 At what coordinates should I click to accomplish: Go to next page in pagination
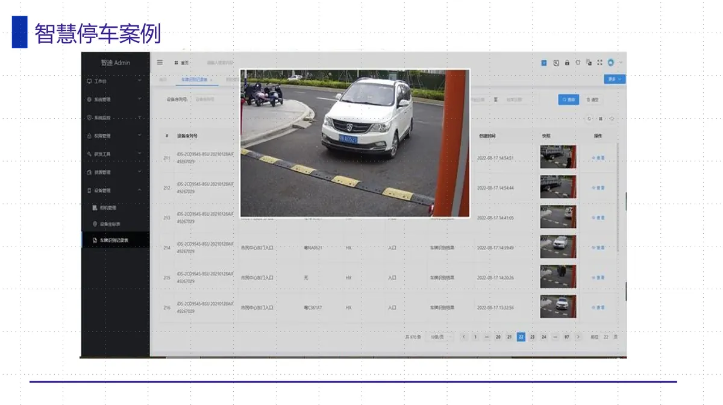point(578,337)
